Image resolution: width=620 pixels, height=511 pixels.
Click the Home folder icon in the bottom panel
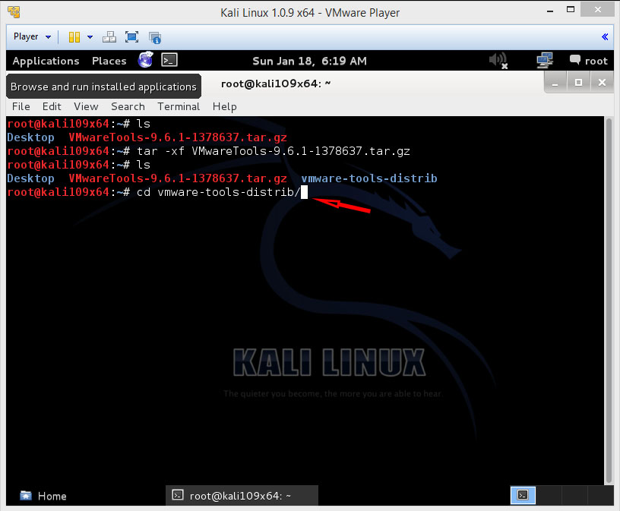(x=26, y=496)
